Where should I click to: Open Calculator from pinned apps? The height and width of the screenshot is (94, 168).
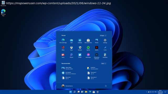click(105, 56)
